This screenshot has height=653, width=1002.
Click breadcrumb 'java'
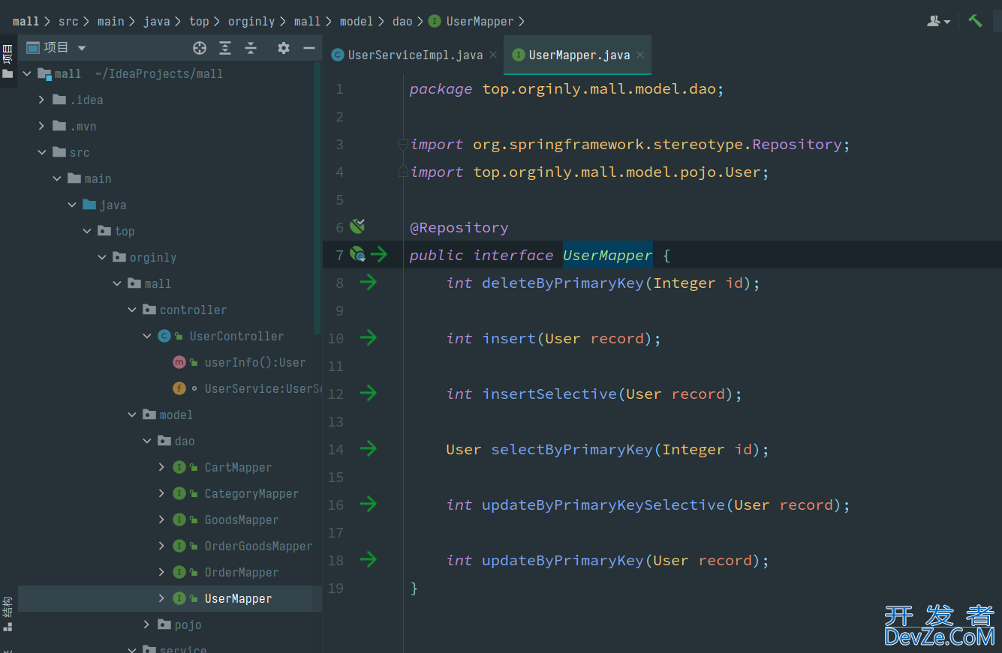pyautogui.click(x=157, y=21)
